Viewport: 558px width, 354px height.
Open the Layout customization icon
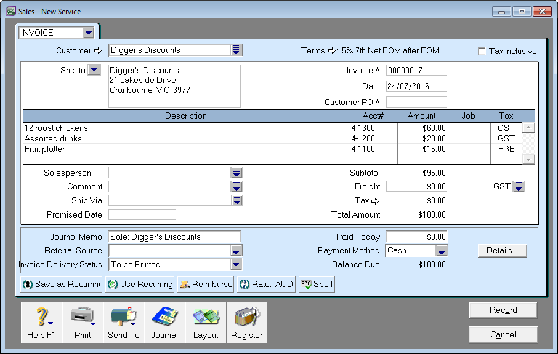[x=206, y=317]
